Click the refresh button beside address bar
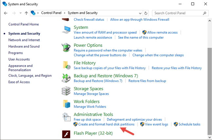This screenshot has width=212, height=140. (x=146, y=13)
